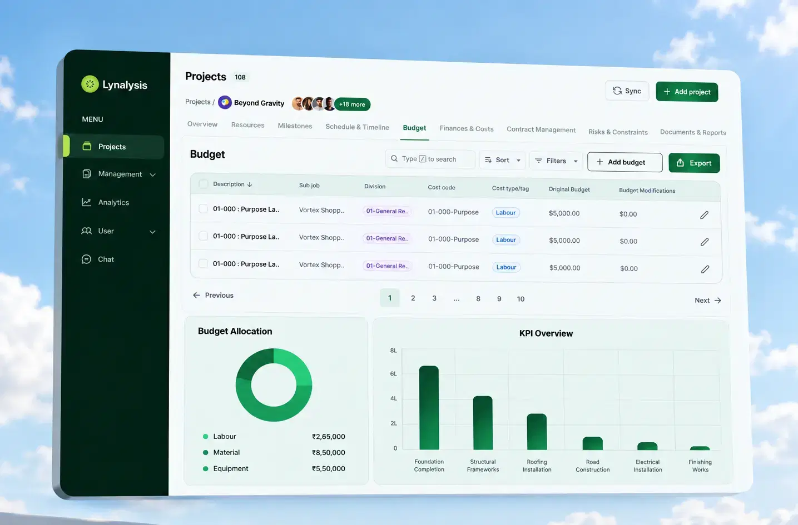Click the 'Budget Modifications' column header
This screenshot has height=525, width=798.
click(647, 191)
